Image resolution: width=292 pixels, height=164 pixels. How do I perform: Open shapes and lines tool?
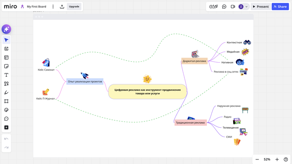6,84
